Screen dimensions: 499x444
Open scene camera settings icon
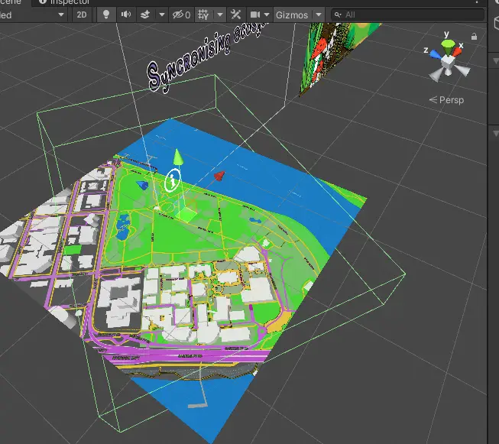[256, 15]
